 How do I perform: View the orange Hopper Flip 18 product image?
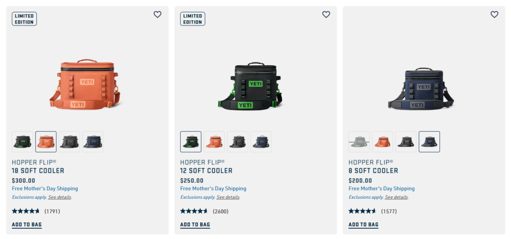point(85,84)
